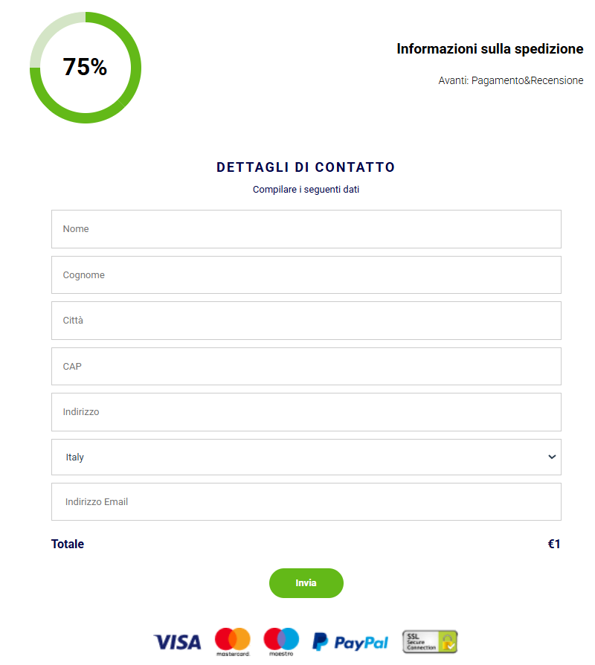Click the SSL Secure Connection badge
The width and height of the screenshot is (595, 665).
point(430,642)
